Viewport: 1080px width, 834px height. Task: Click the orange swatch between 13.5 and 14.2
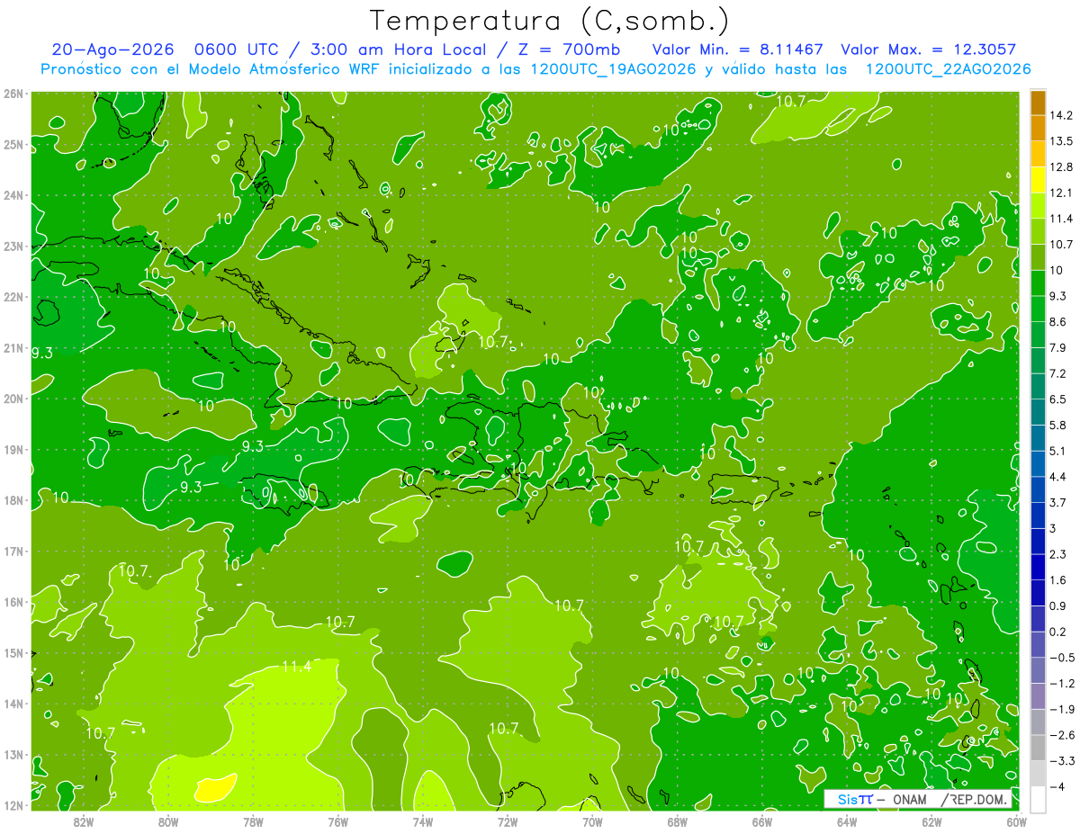point(1038,129)
